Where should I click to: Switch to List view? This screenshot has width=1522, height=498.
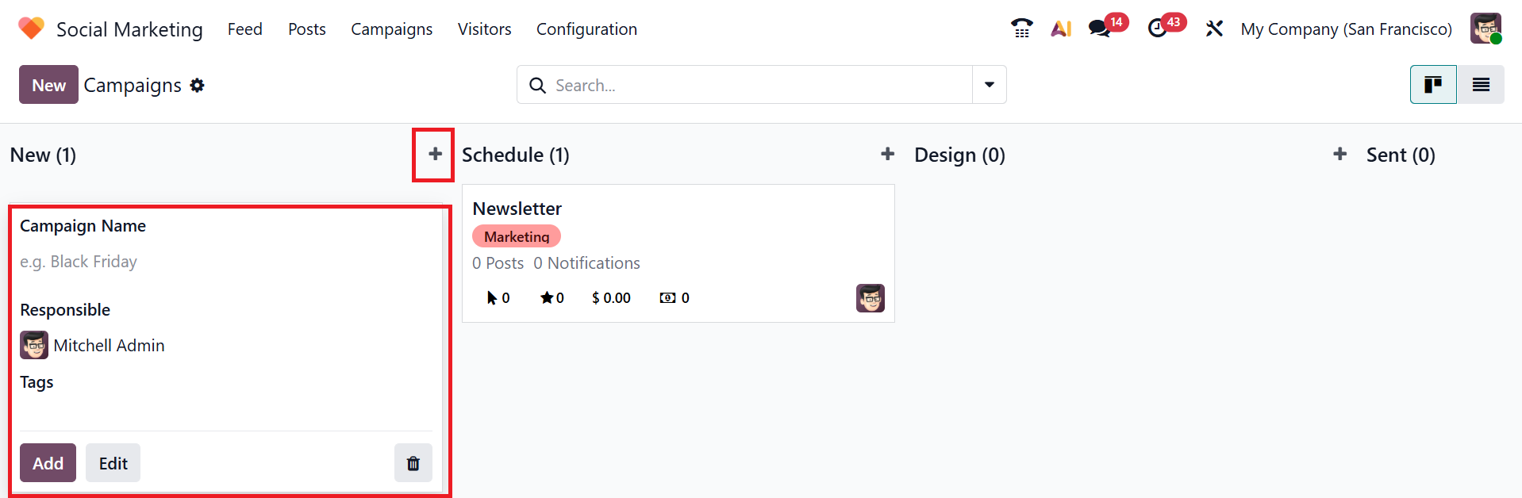point(1481,85)
